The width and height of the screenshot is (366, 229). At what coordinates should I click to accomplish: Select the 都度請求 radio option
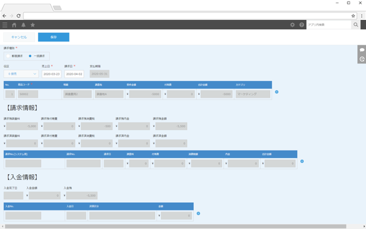tap(15, 56)
